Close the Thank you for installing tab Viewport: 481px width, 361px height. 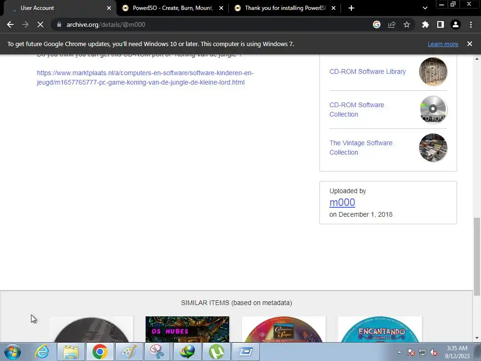coord(334,8)
